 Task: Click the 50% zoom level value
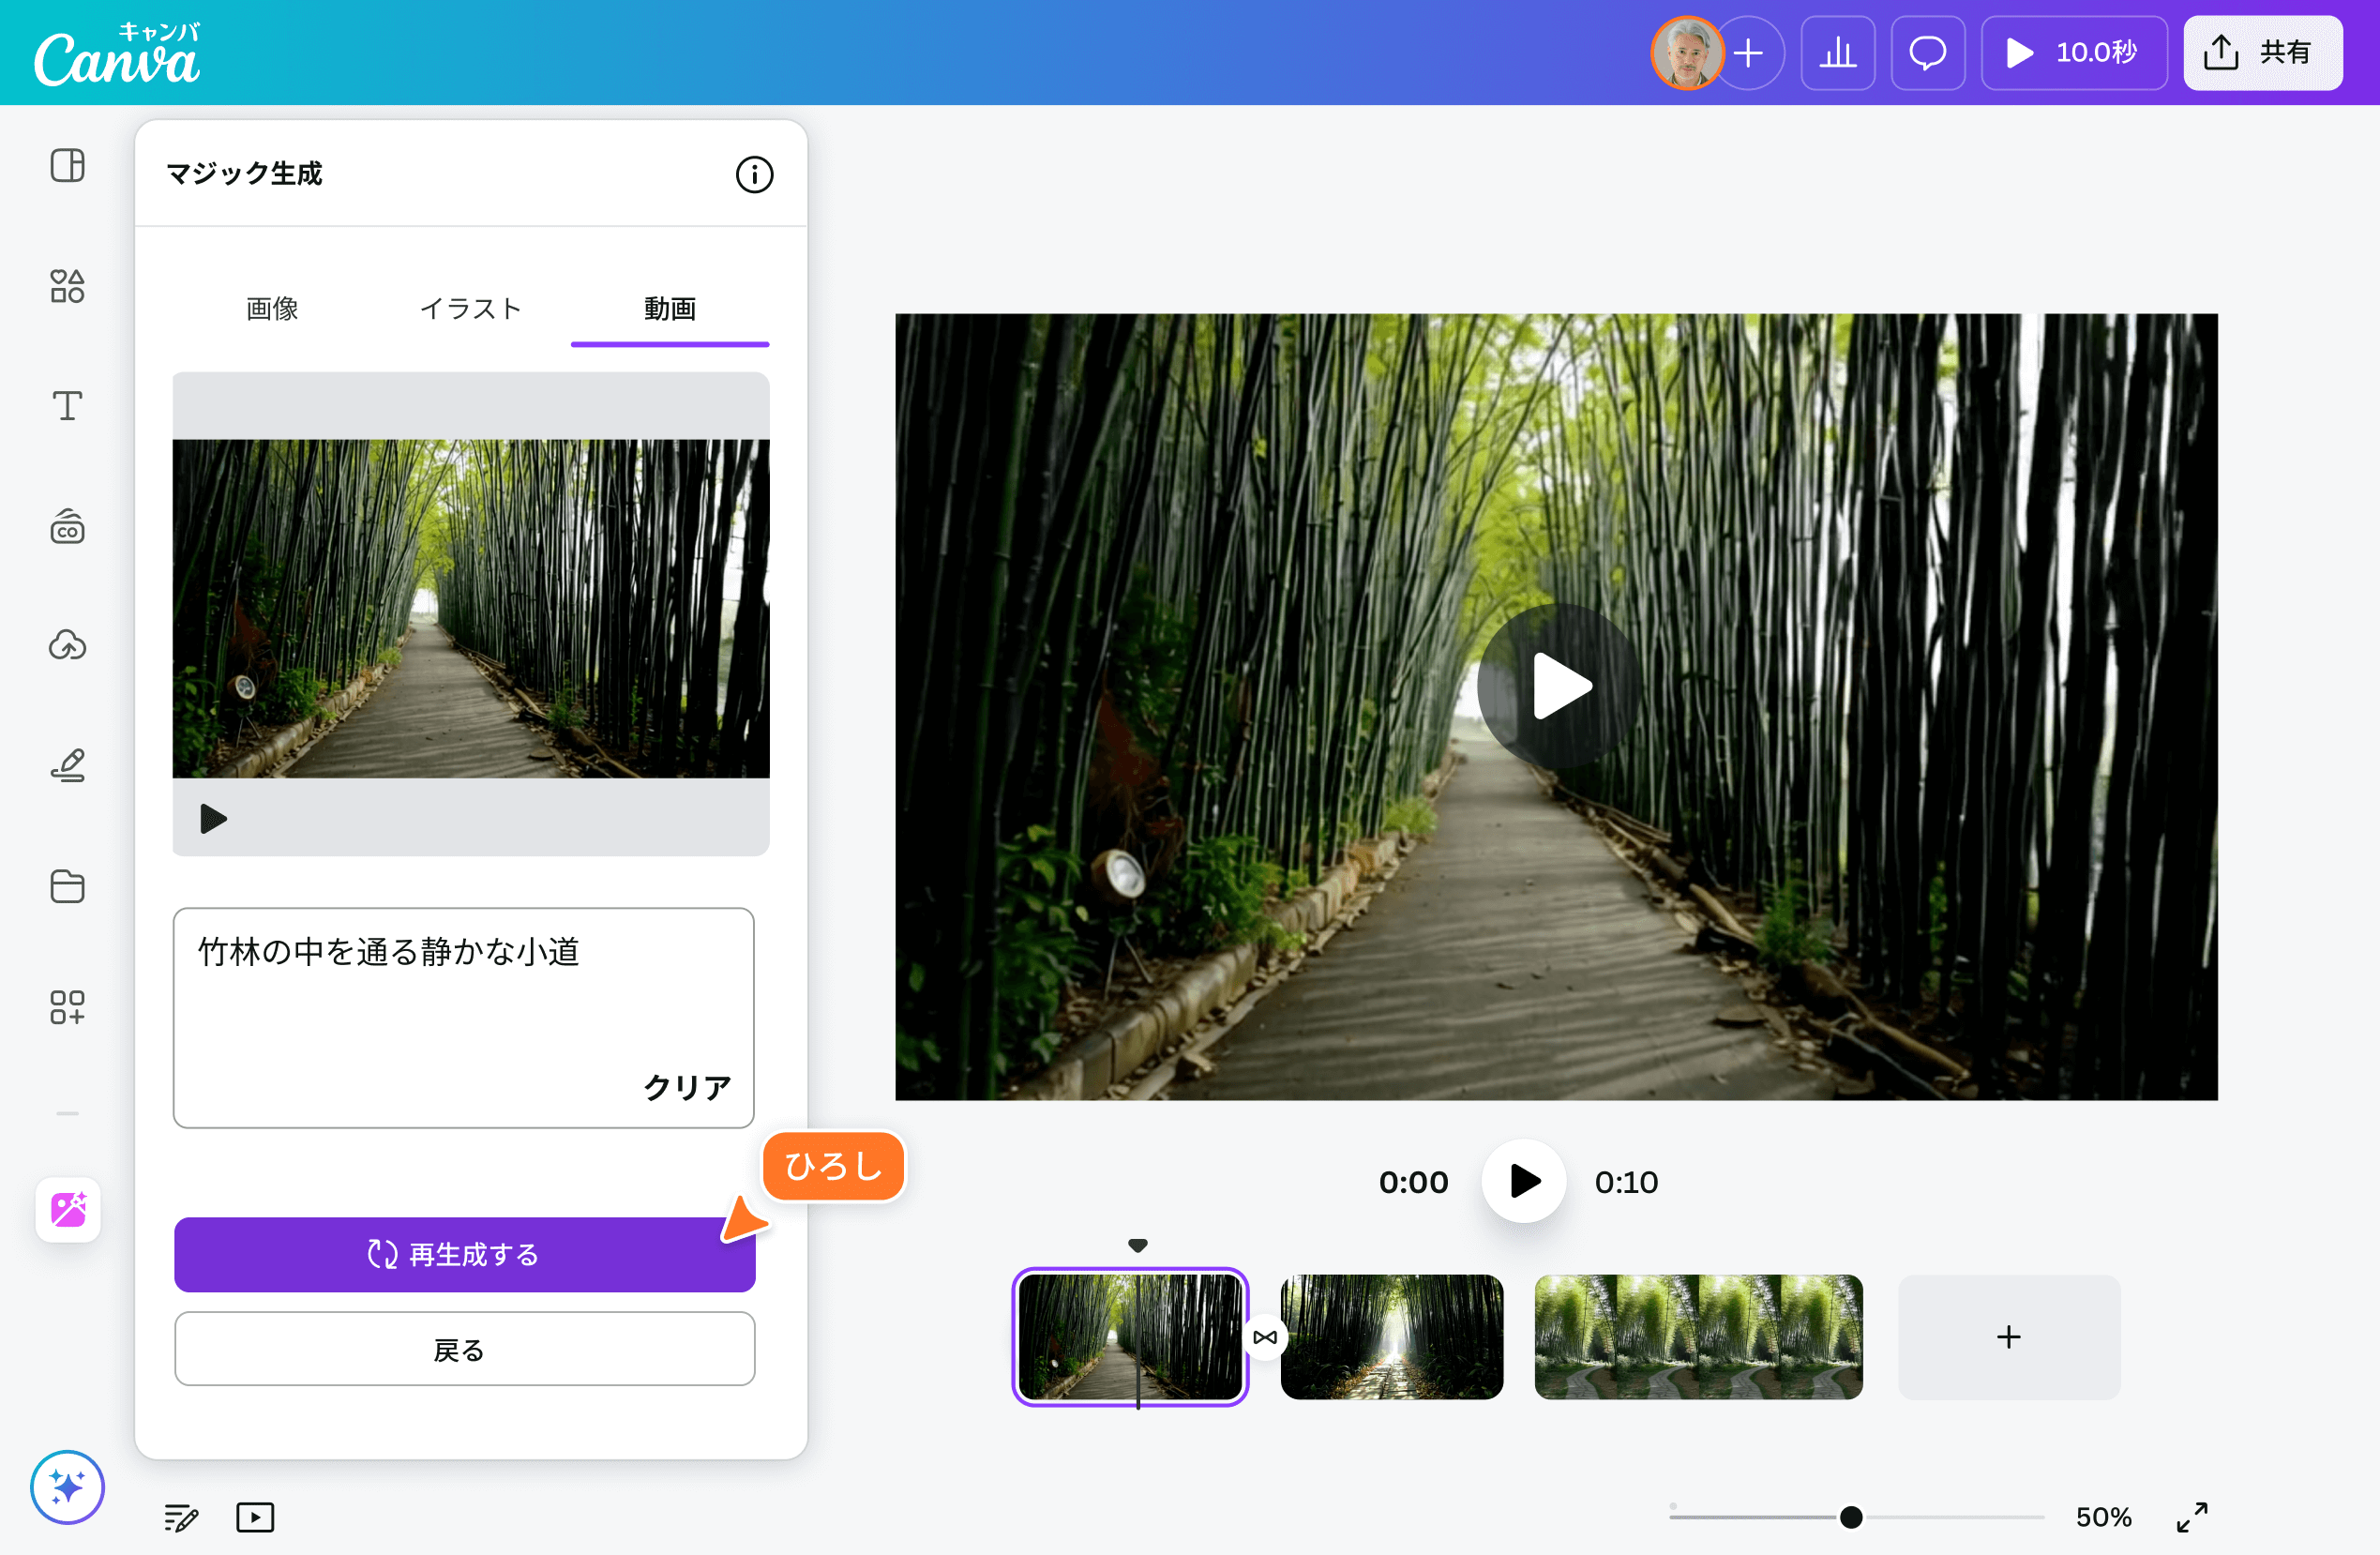[x=2103, y=1517]
